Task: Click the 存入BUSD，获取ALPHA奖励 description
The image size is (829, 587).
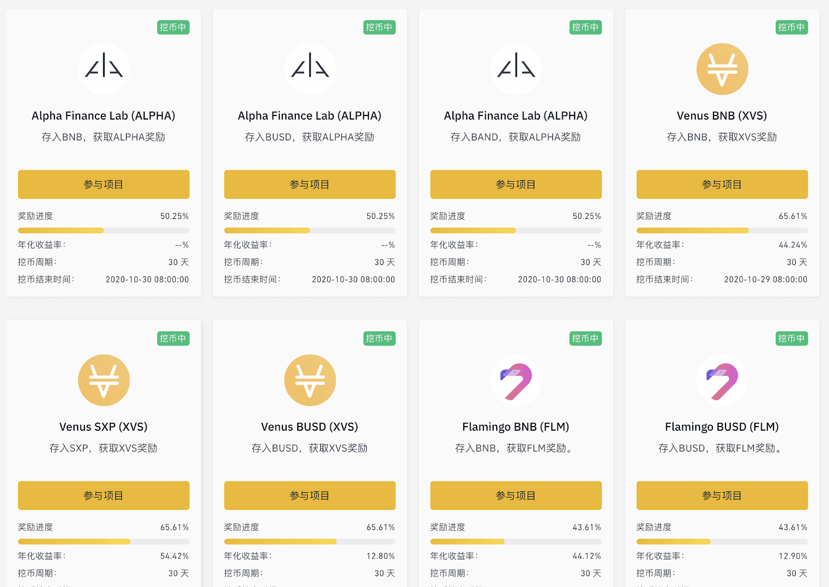Action: pyautogui.click(x=310, y=137)
